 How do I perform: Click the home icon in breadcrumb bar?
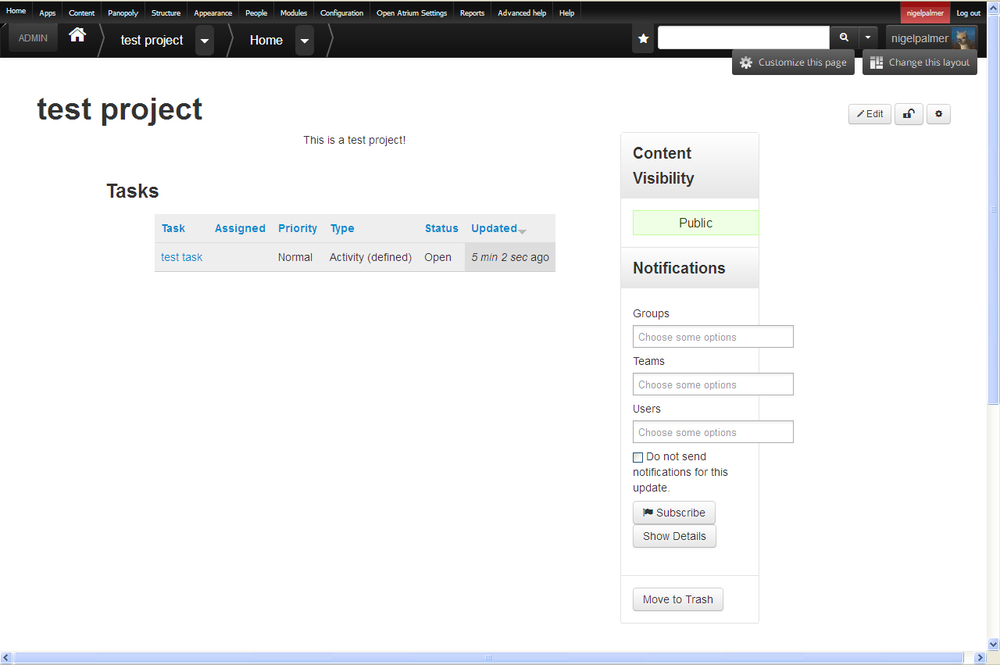(x=77, y=35)
